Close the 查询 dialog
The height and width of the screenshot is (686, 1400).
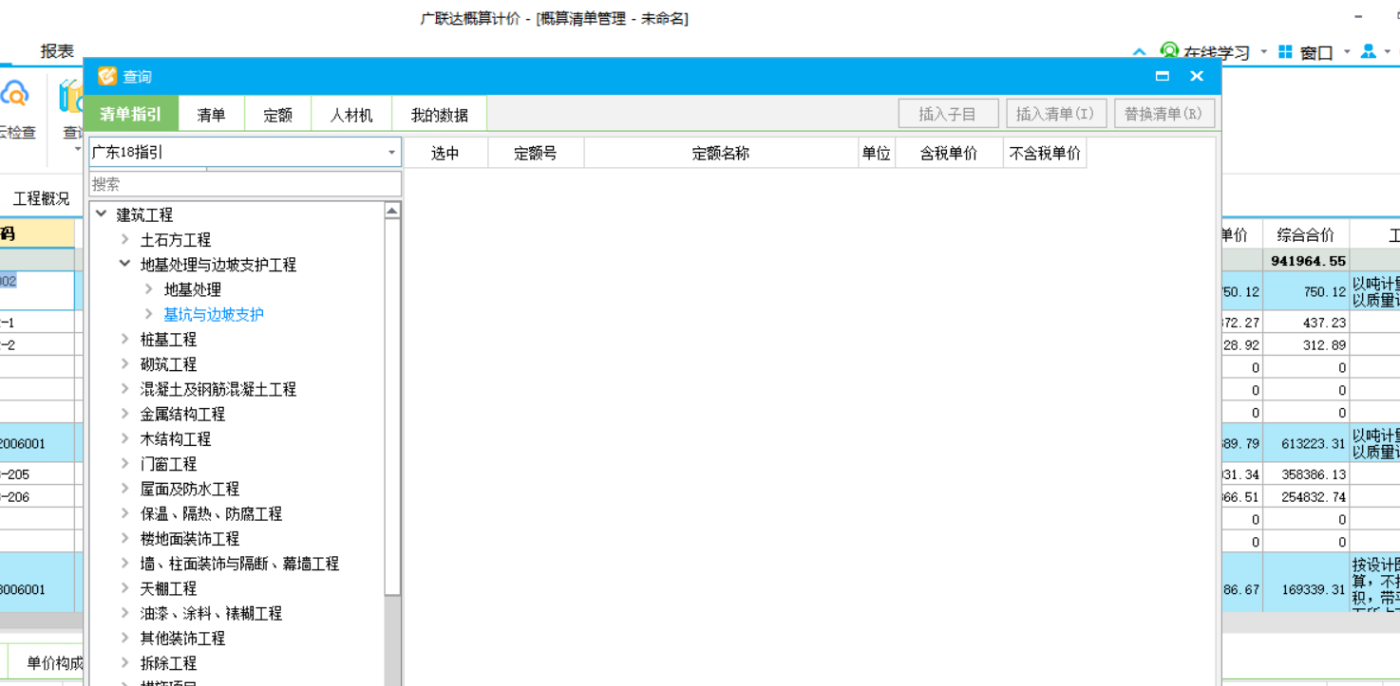pyautogui.click(x=1197, y=76)
